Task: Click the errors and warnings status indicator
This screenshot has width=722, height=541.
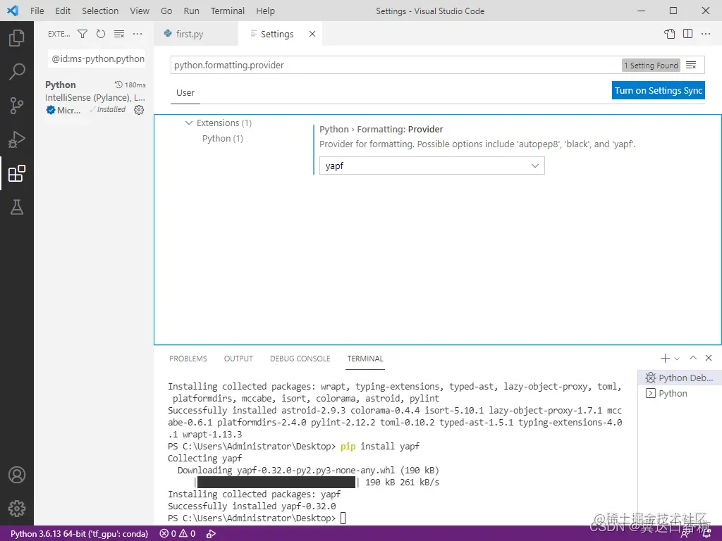Action: 177,534
